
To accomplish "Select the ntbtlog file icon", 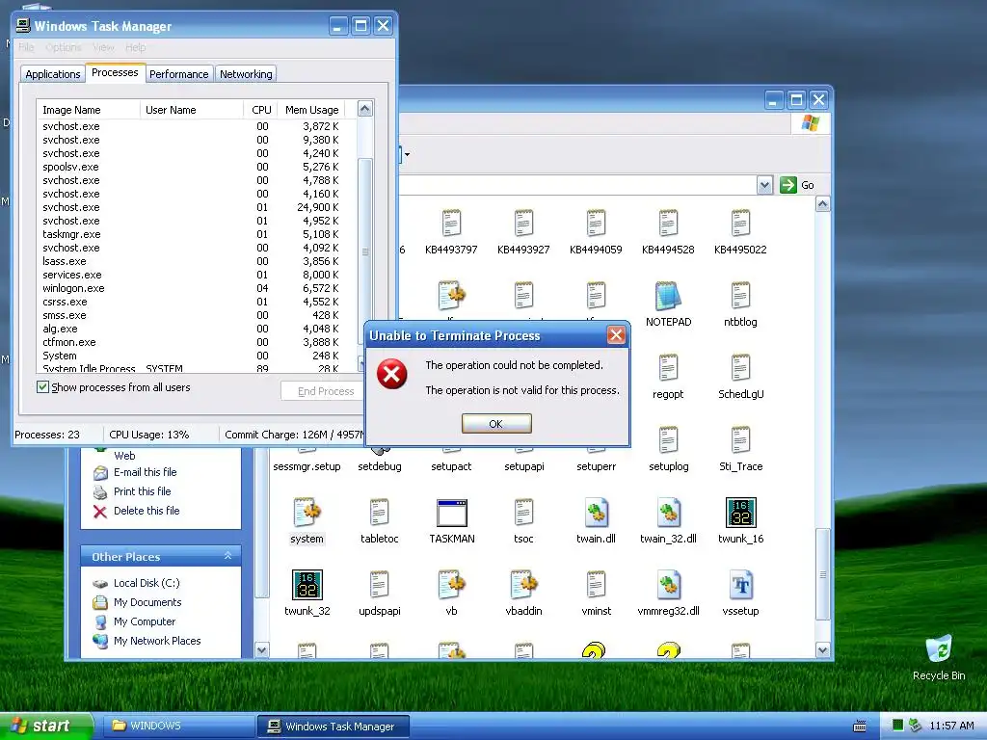I will coord(741,296).
